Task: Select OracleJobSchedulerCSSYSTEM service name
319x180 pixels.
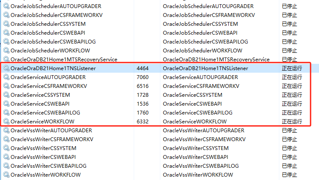Action: pos(48,24)
